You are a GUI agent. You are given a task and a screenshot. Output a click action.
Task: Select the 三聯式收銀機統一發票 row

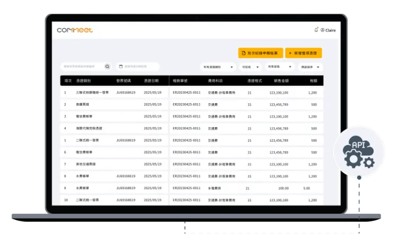192,93
